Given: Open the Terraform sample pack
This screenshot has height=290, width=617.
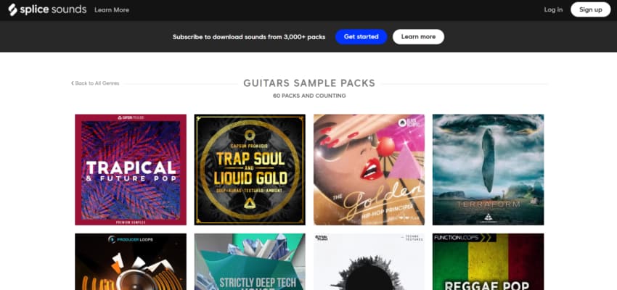Looking at the screenshot, I should 488,170.
